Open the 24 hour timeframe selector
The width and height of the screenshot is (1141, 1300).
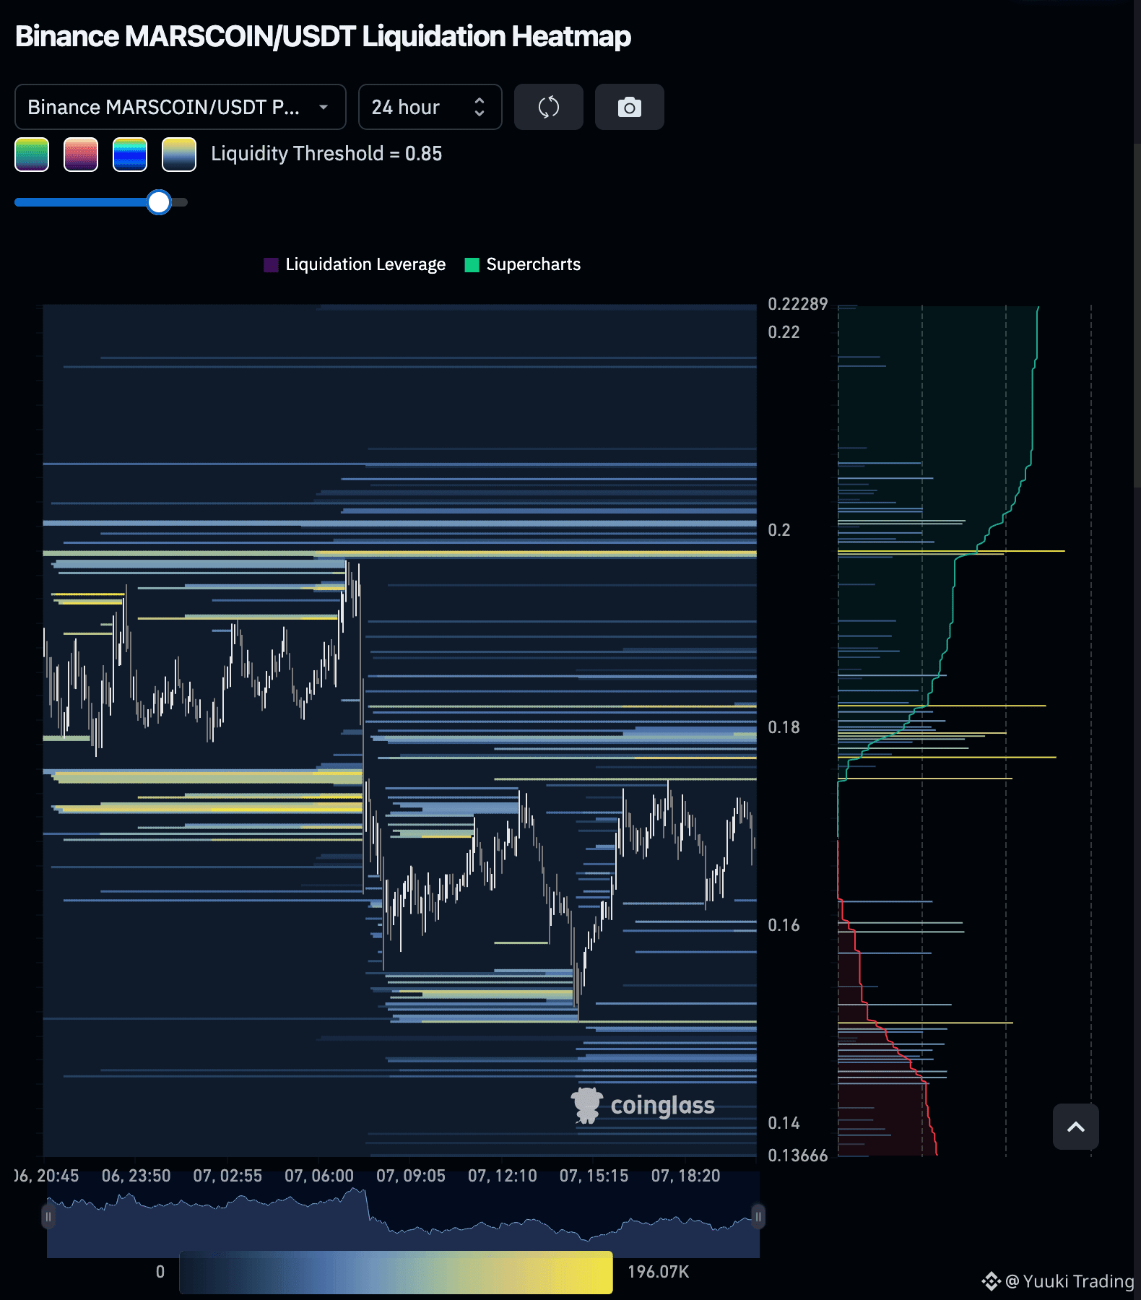pyautogui.click(x=430, y=107)
